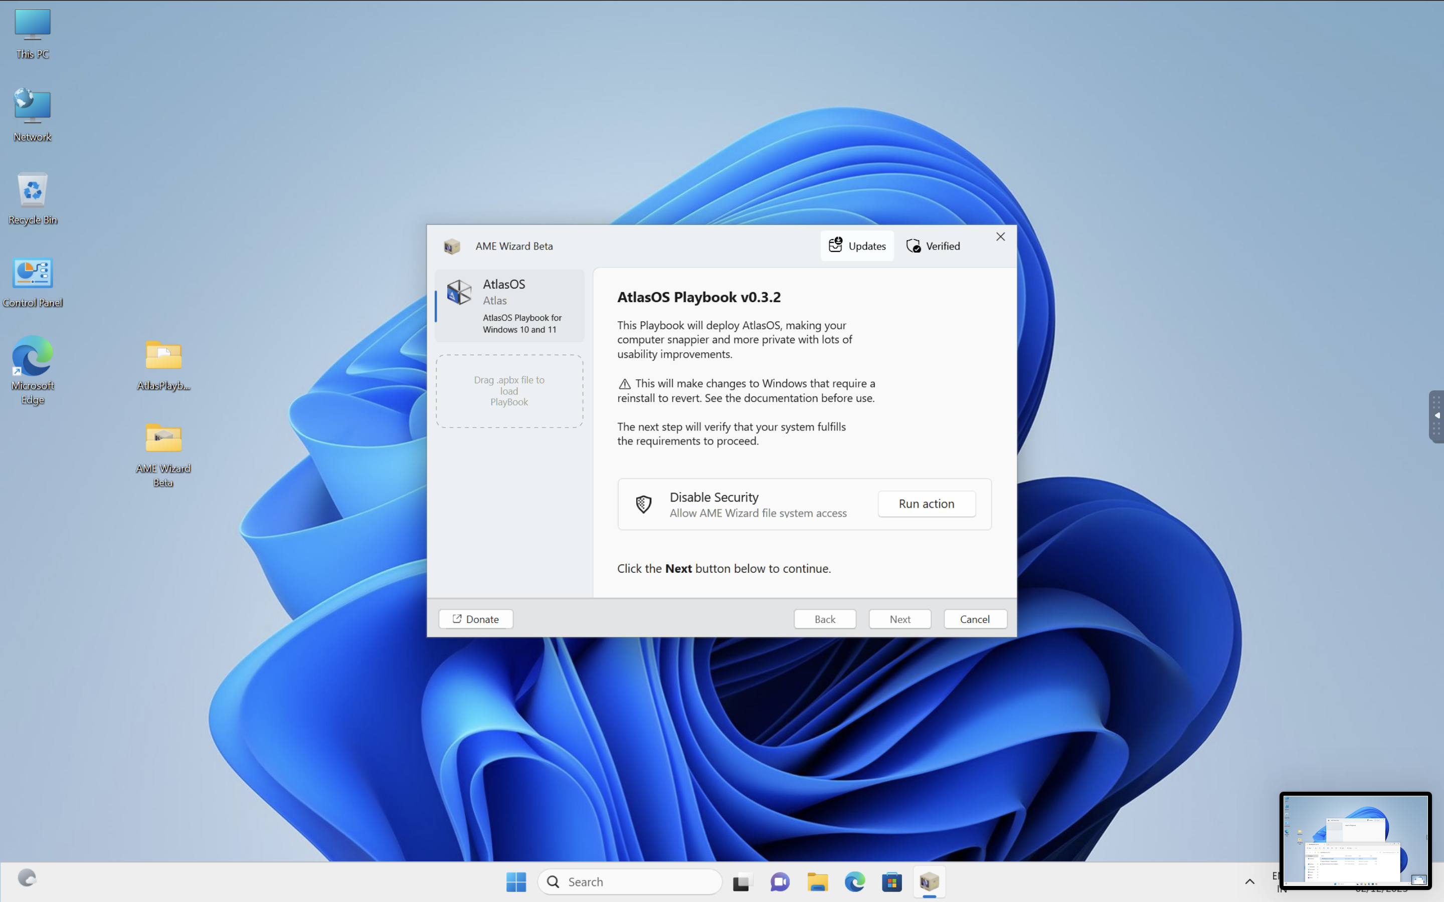Click the AtlasOS cube logo icon
The width and height of the screenshot is (1444, 902).
coord(459,292)
